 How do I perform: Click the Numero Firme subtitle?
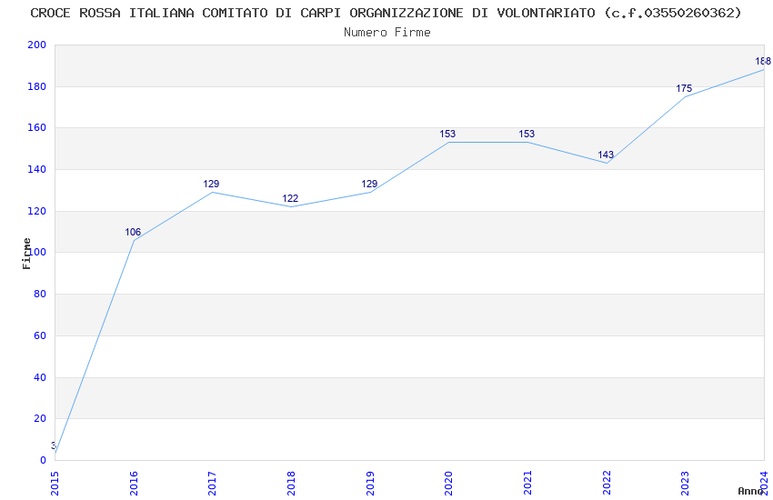point(387,33)
